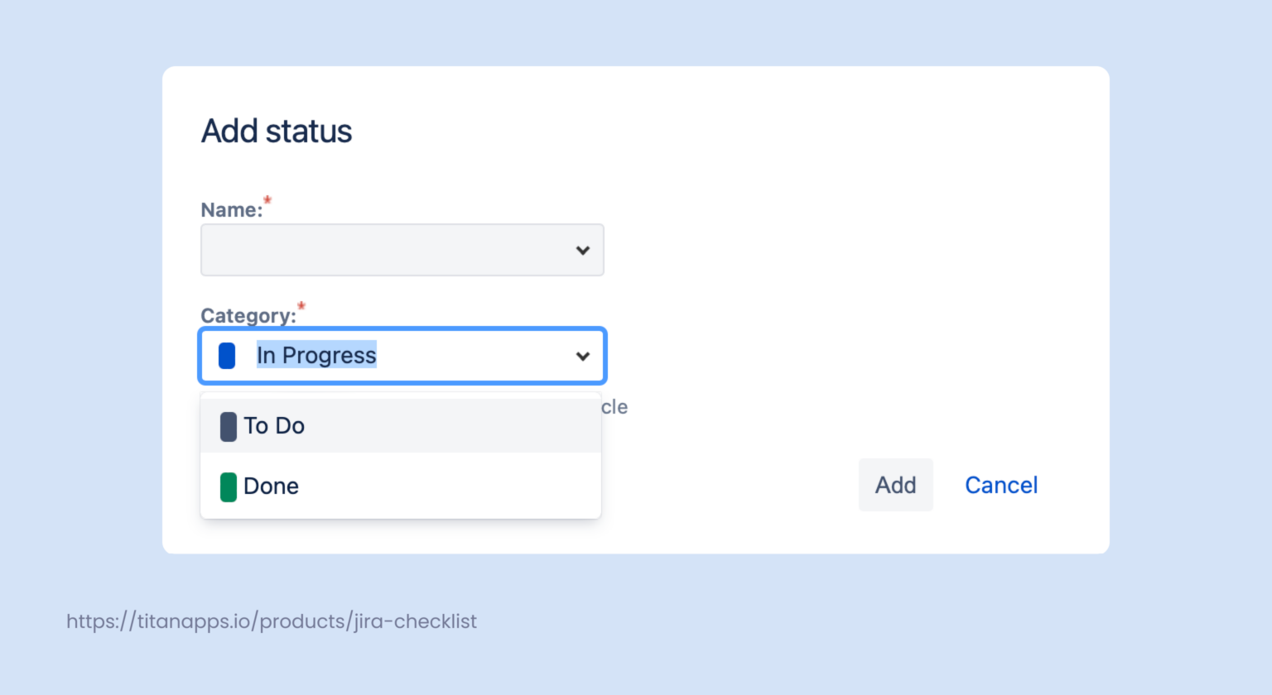Click the blue In Progress category badge
Viewport: 1272px width, 695px height.
pyautogui.click(x=225, y=355)
